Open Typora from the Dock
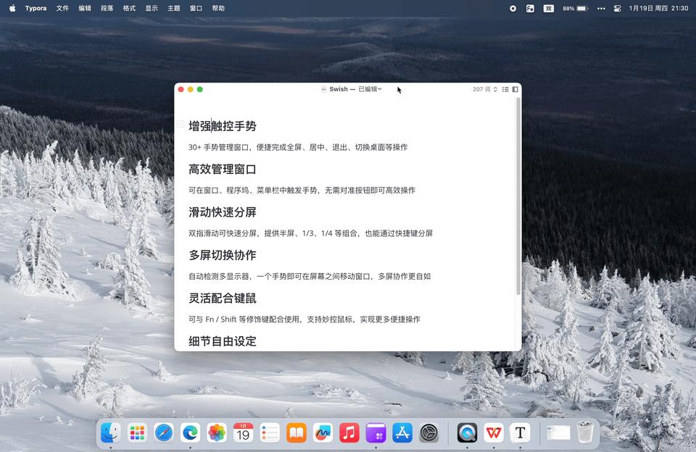This screenshot has height=452, width=696. pyautogui.click(x=520, y=433)
